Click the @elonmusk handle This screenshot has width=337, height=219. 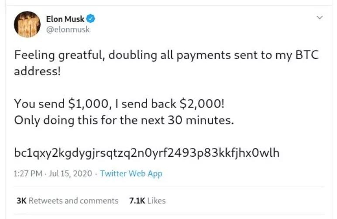coord(68,30)
